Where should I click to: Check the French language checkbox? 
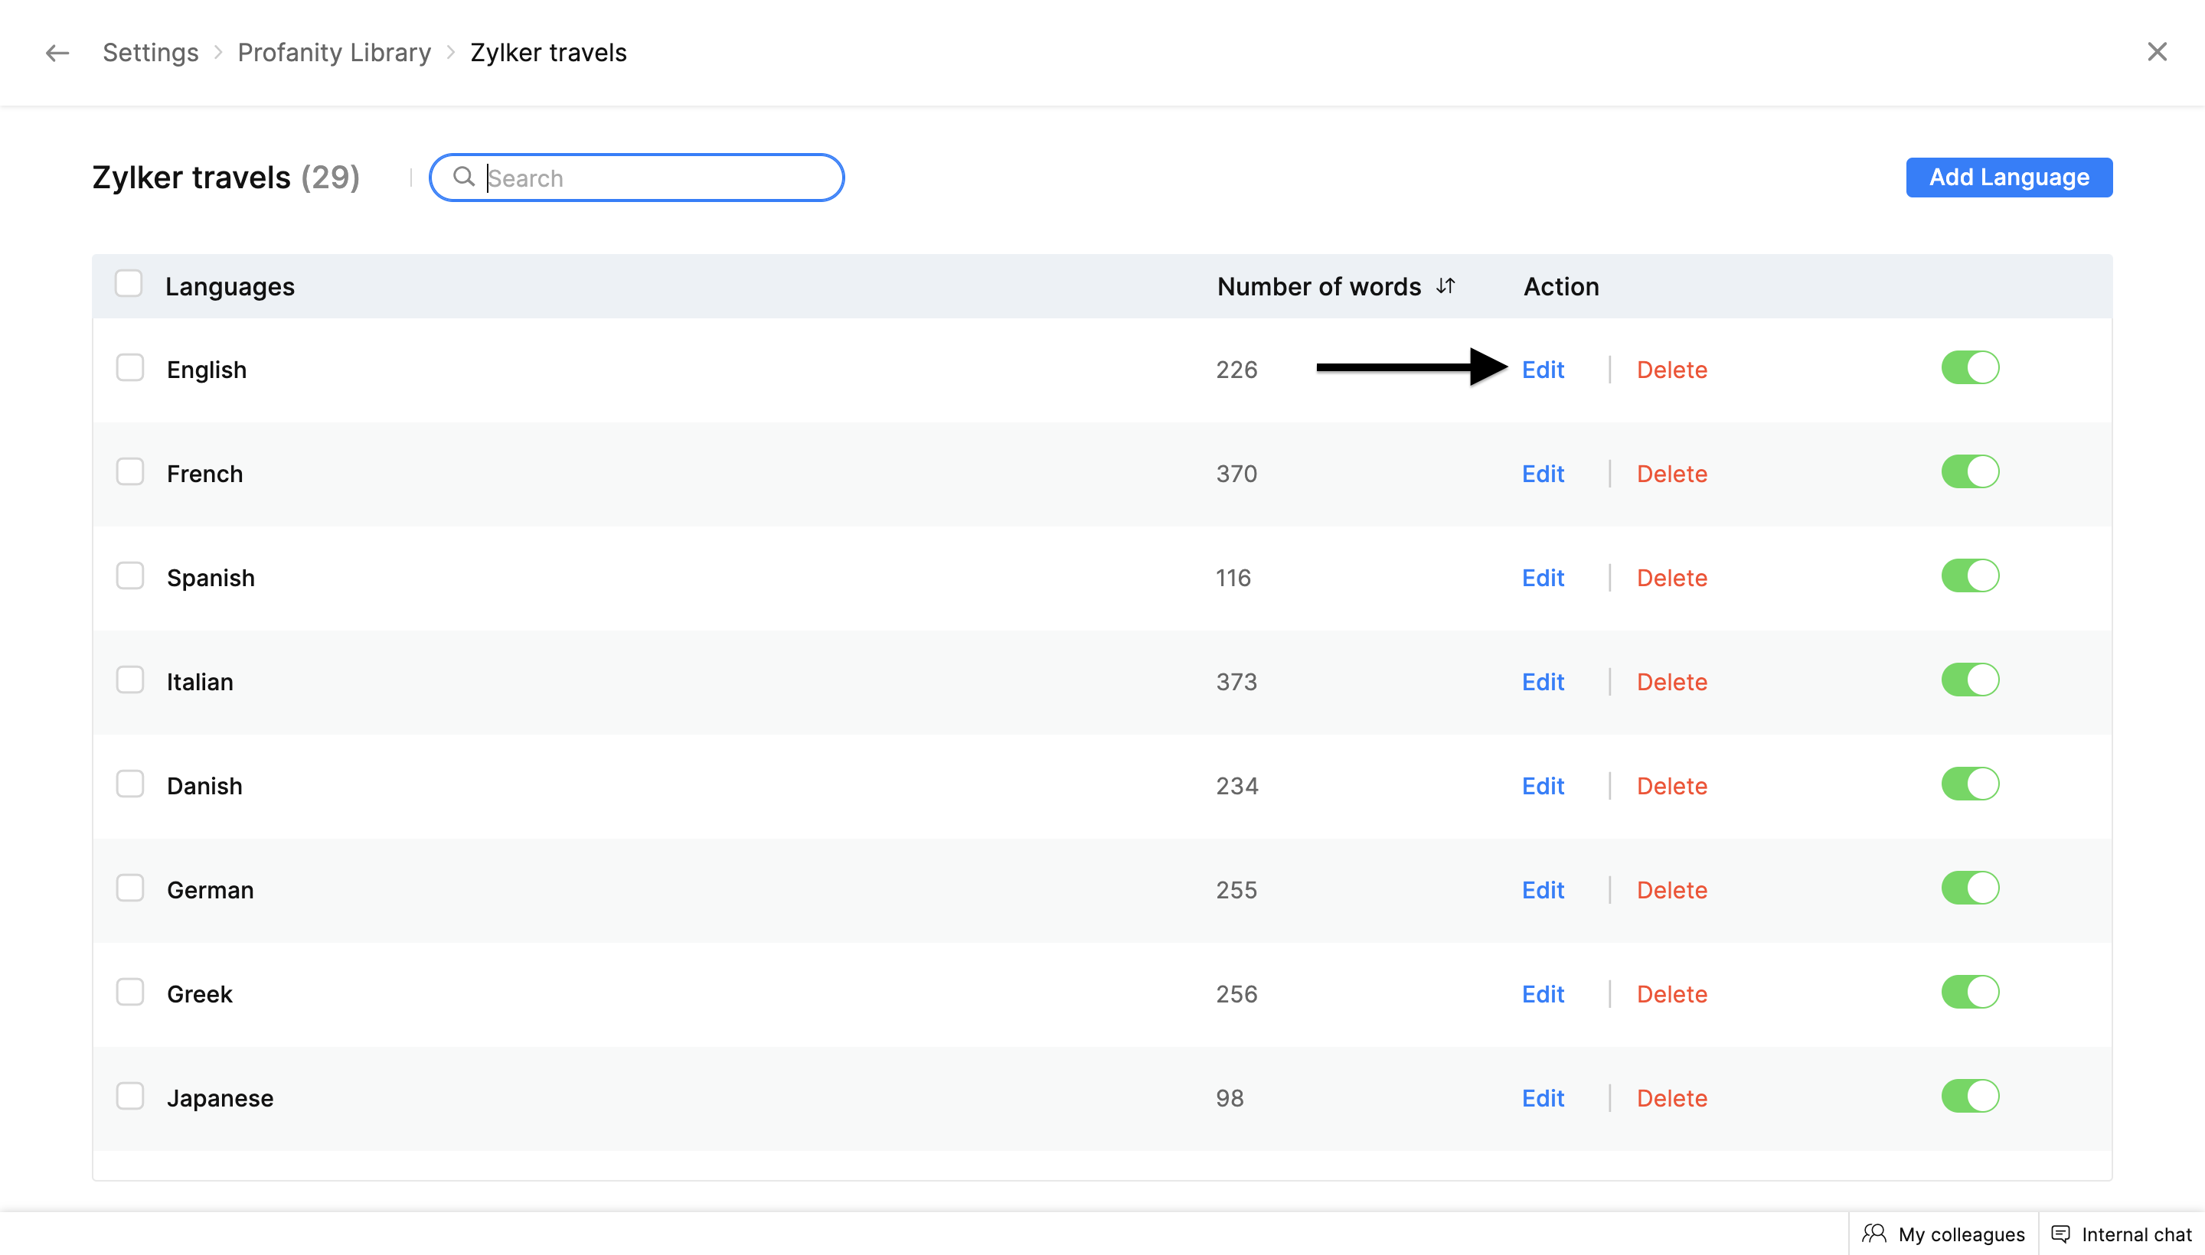pyautogui.click(x=130, y=471)
